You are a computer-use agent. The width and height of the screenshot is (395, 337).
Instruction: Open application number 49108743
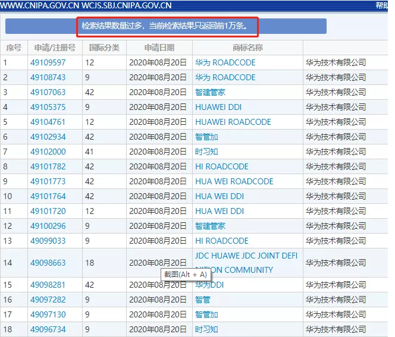pyautogui.click(x=48, y=77)
